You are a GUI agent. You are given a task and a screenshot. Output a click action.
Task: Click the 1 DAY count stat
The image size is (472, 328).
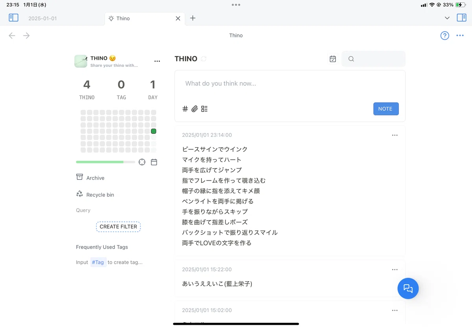(x=153, y=90)
